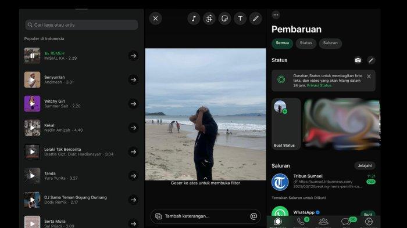The image size is (407, 228).
Task: Open the media gallery icon in caption bar
Action: coord(158,216)
